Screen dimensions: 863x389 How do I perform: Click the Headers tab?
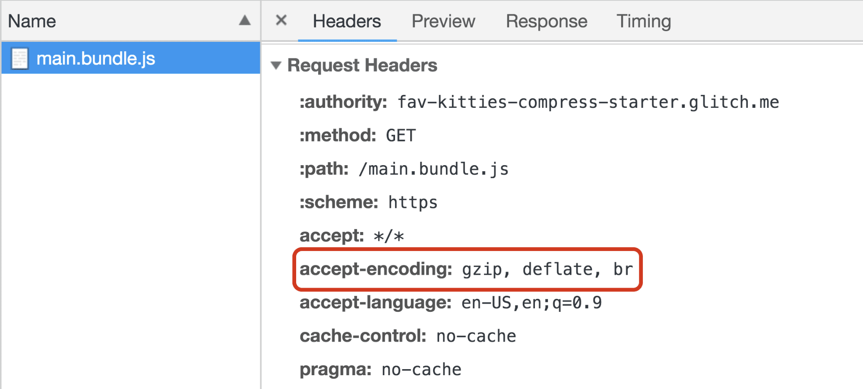[347, 21]
